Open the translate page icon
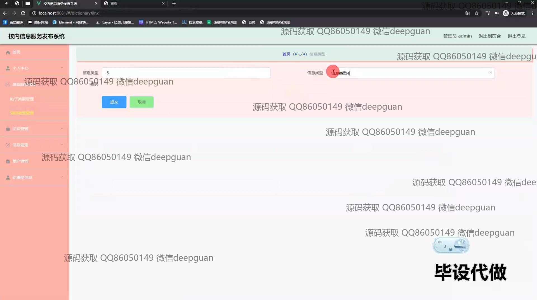537x300 pixels. [x=467, y=13]
